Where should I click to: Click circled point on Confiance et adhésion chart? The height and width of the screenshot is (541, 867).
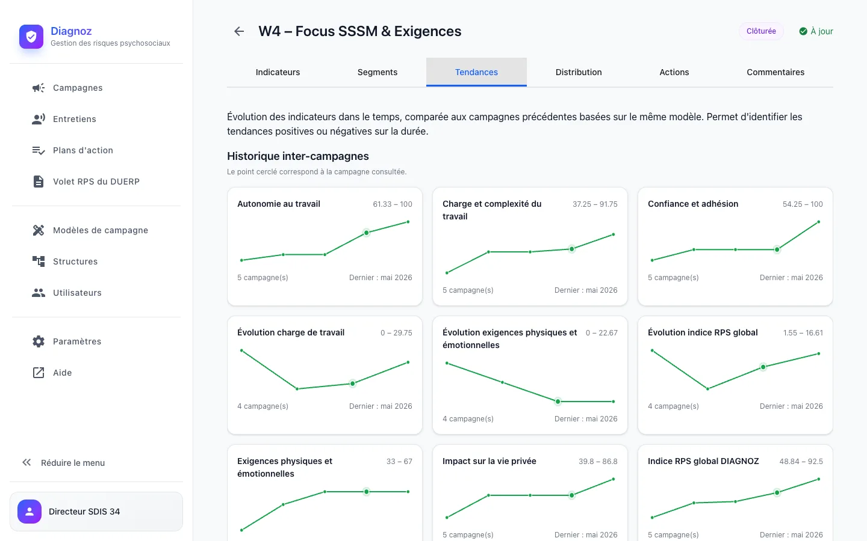[777, 249]
